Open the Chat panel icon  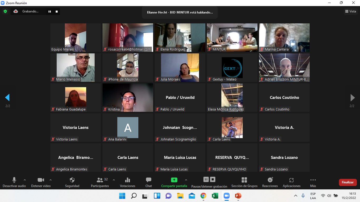tap(149, 180)
